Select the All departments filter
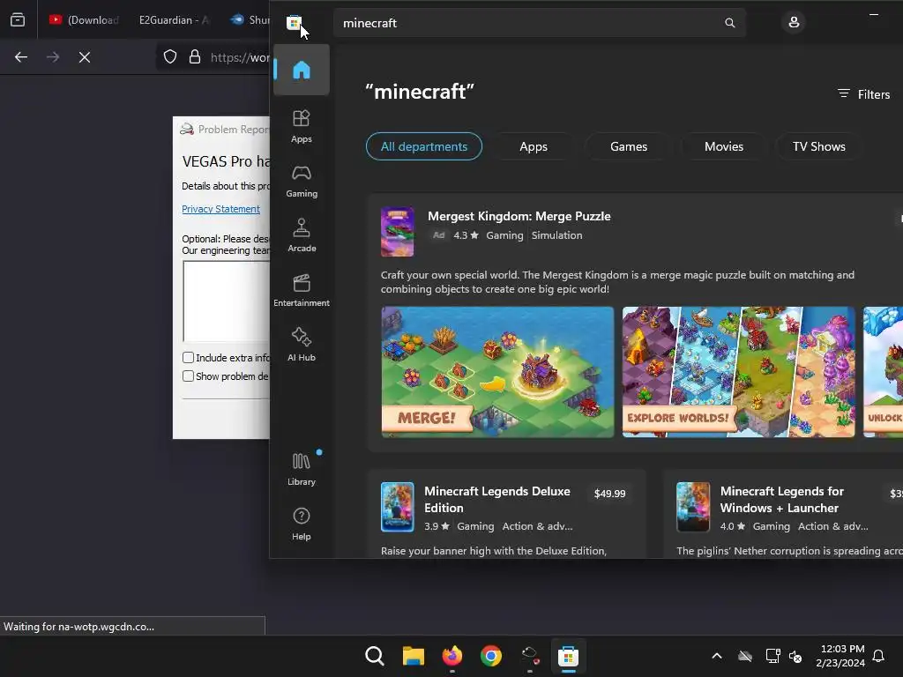 click(x=424, y=147)
